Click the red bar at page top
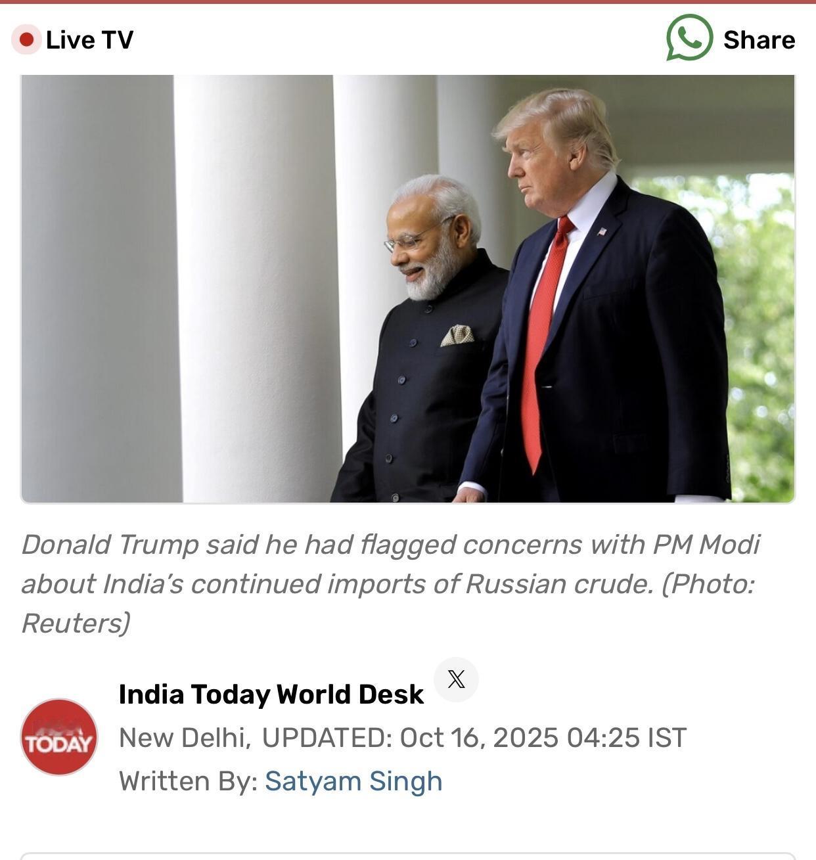The image size is (816, 860). point(408,2)
